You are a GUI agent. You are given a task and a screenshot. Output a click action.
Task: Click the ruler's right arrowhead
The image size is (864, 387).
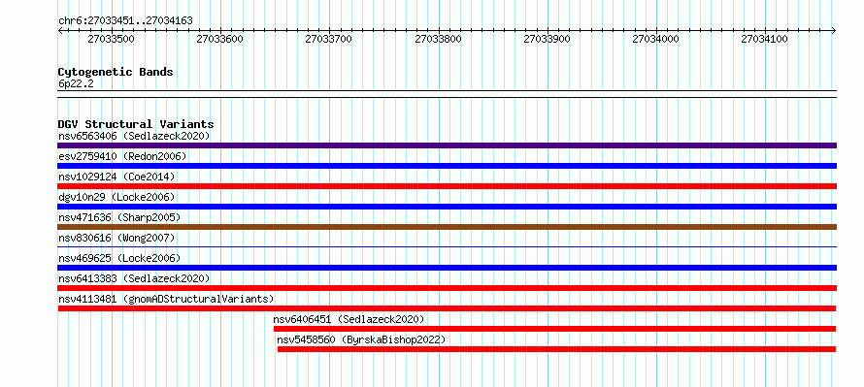click(x=834, y=31)
